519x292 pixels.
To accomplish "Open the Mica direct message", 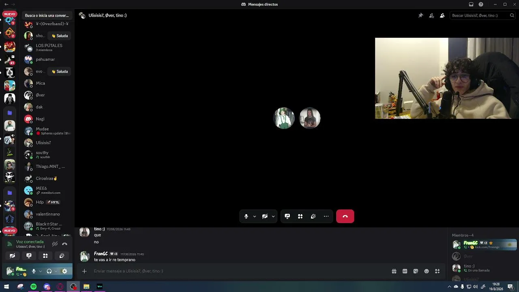I will coord(47,83).
